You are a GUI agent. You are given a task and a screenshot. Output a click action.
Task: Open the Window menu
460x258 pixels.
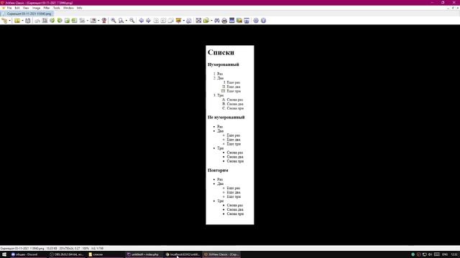pyautogui.click(x=68, y=8)
